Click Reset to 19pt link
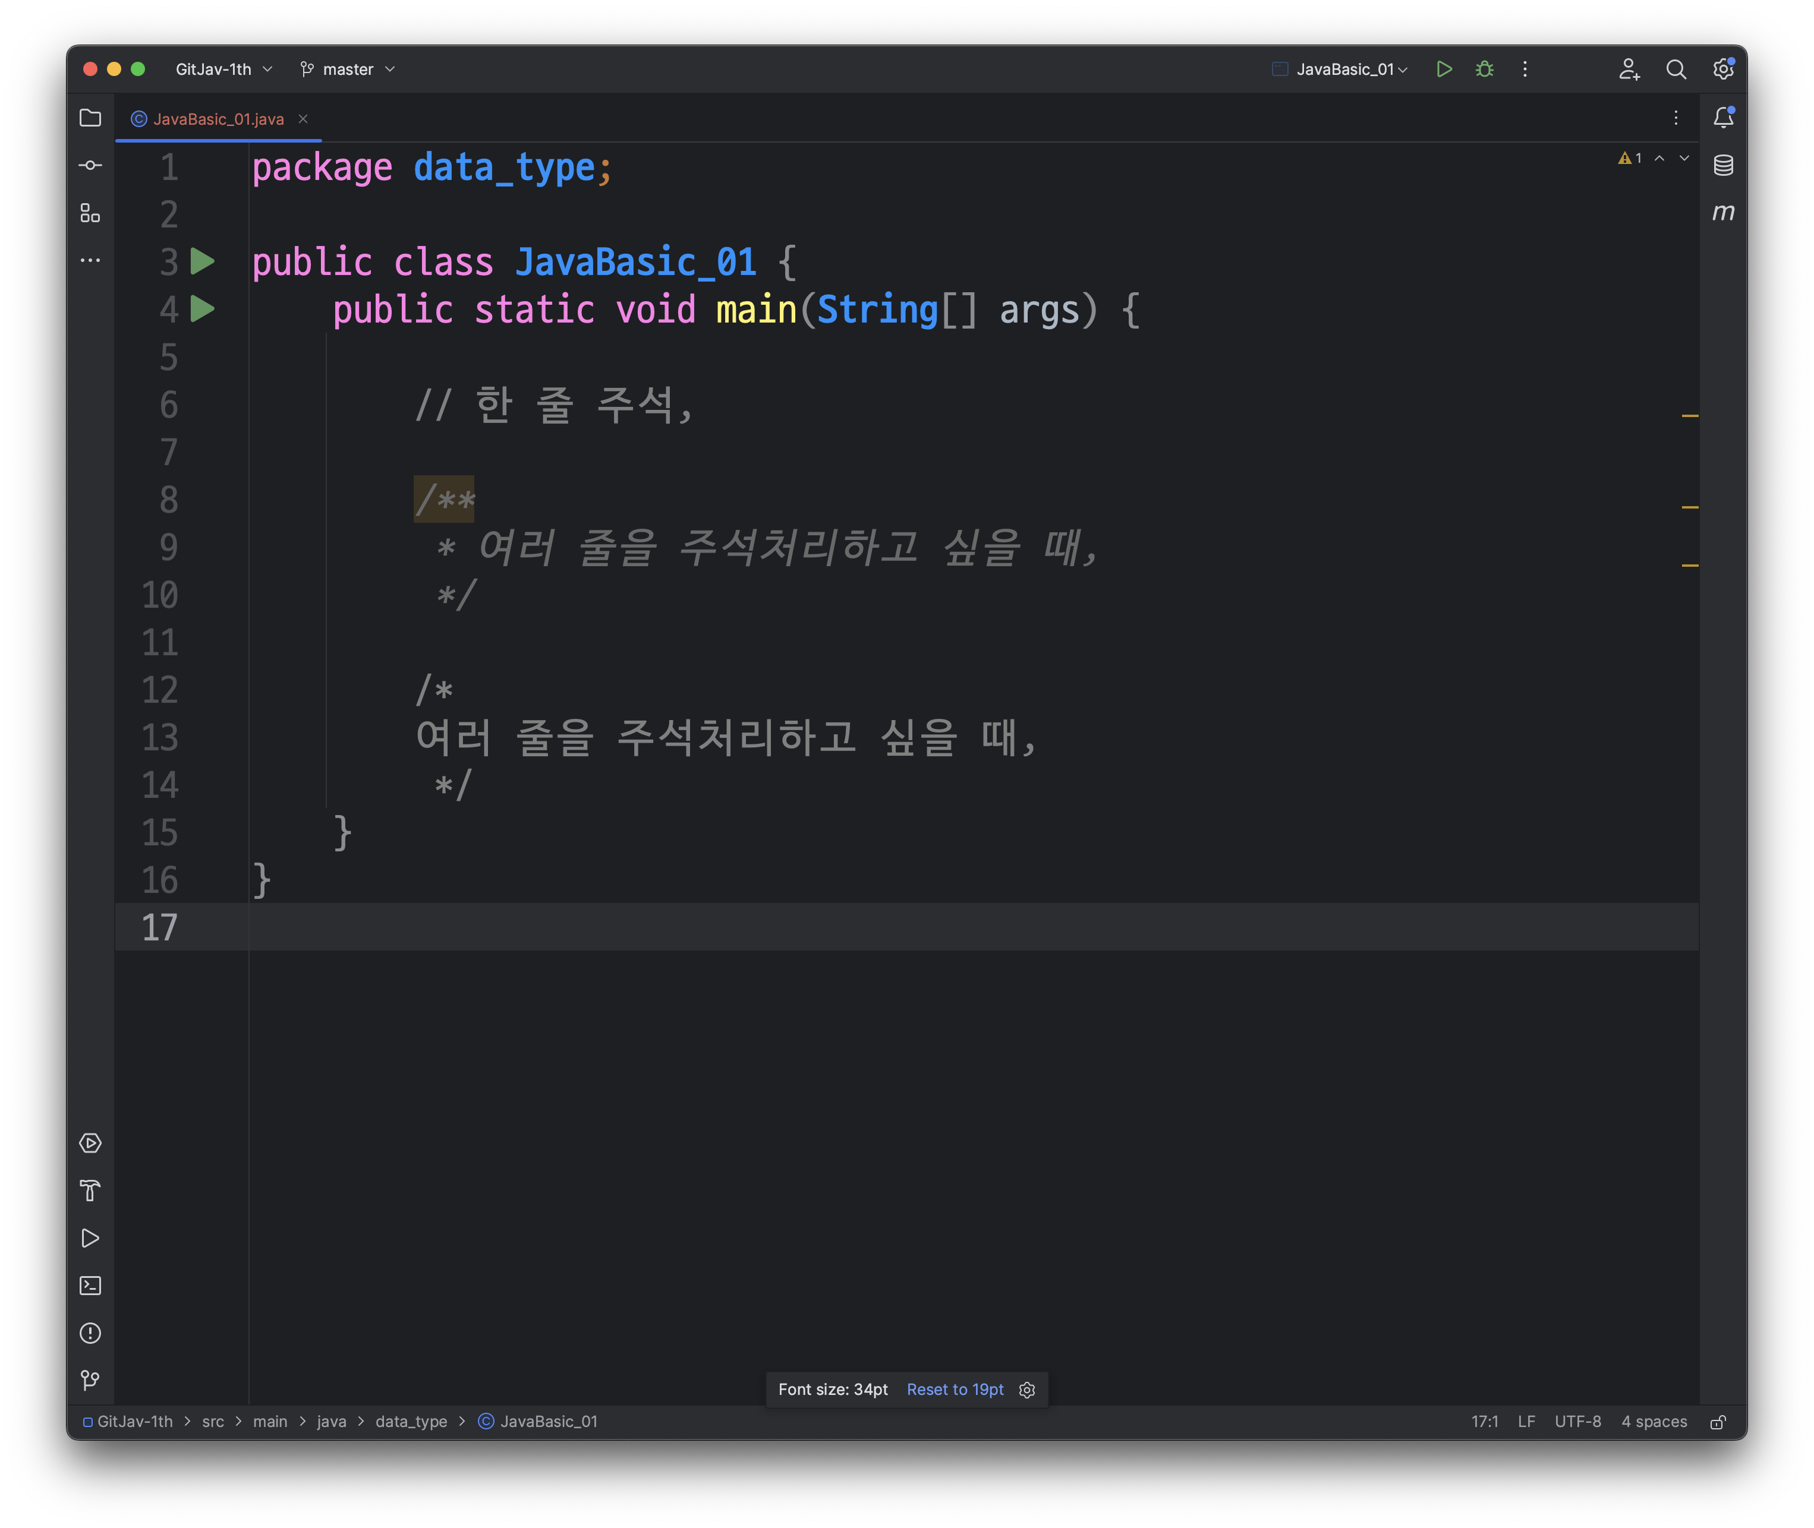1814x1528 pixels. (954, 1390)
